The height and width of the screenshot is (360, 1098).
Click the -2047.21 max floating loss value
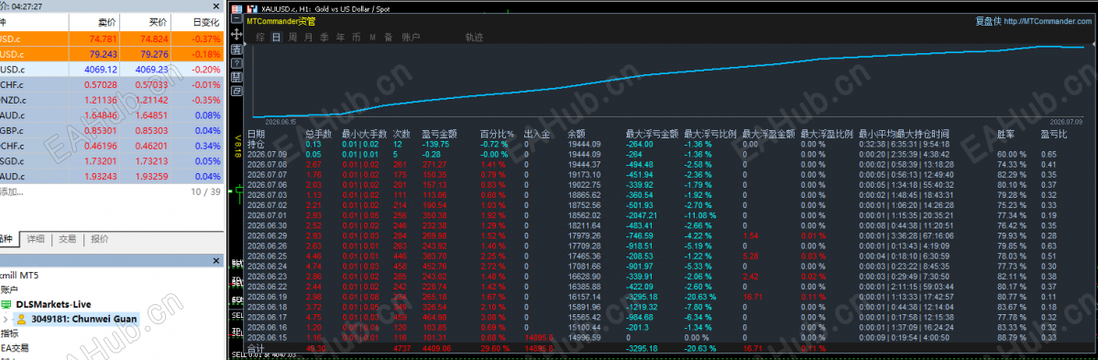(x=642, y=215)
